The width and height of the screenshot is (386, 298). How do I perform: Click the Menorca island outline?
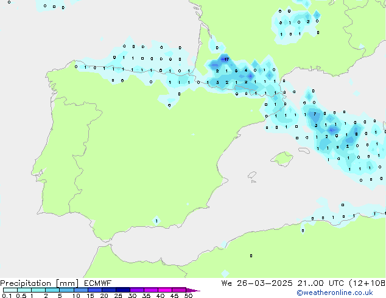(x=304, y=150)
